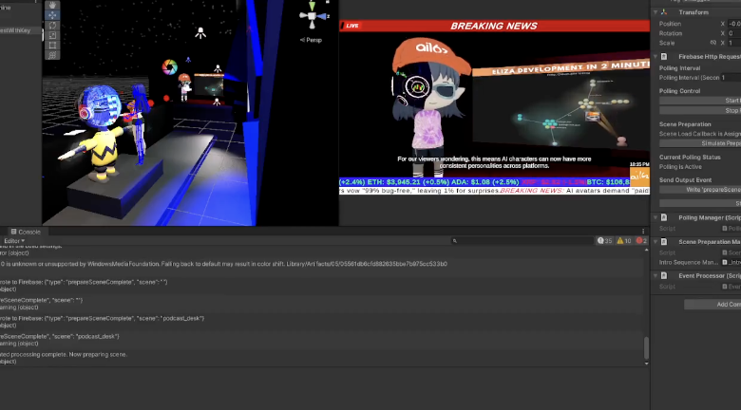741x410 pixels.
Task: Open the Editor dropdown in Console
Action: tap(13, 241)
